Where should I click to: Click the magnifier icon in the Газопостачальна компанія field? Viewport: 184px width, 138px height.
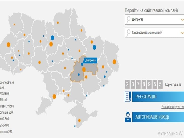point(129,33)
